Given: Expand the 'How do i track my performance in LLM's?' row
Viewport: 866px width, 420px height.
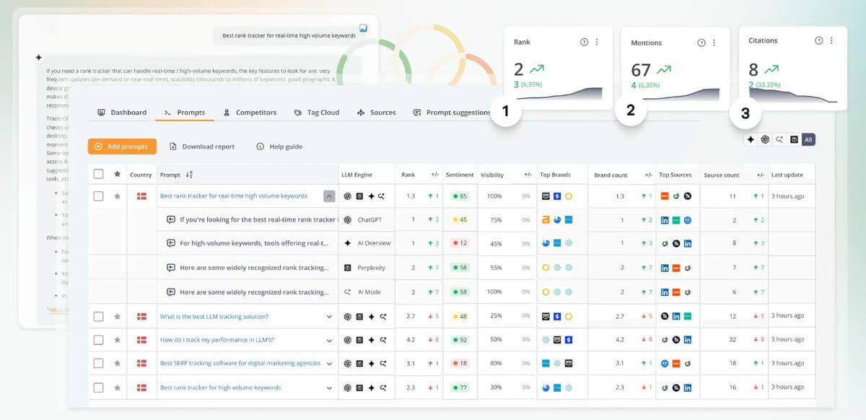Looking at the screenshot, I should [329, 340].
